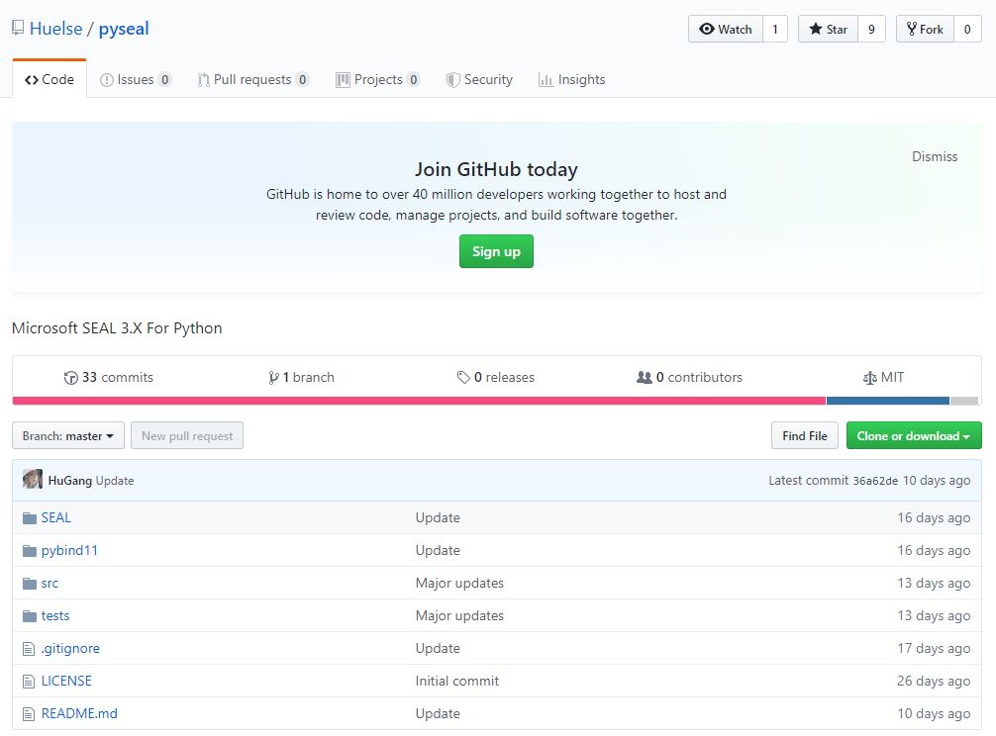Screen dimensions: 996x736
Task: Switch to the Security tab
Action: tap(479, 79)
